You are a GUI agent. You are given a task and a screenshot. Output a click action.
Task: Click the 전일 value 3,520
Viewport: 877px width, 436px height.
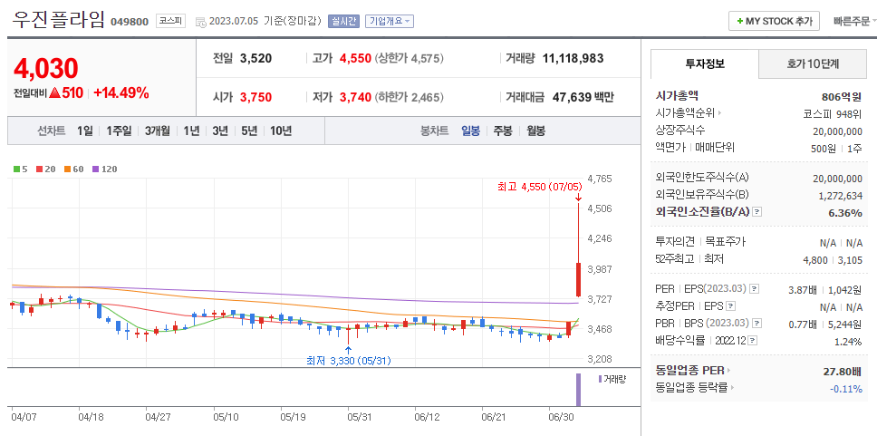pos(255,58)
